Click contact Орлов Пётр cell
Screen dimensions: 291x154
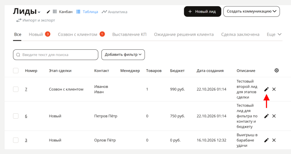coord(105,140)
